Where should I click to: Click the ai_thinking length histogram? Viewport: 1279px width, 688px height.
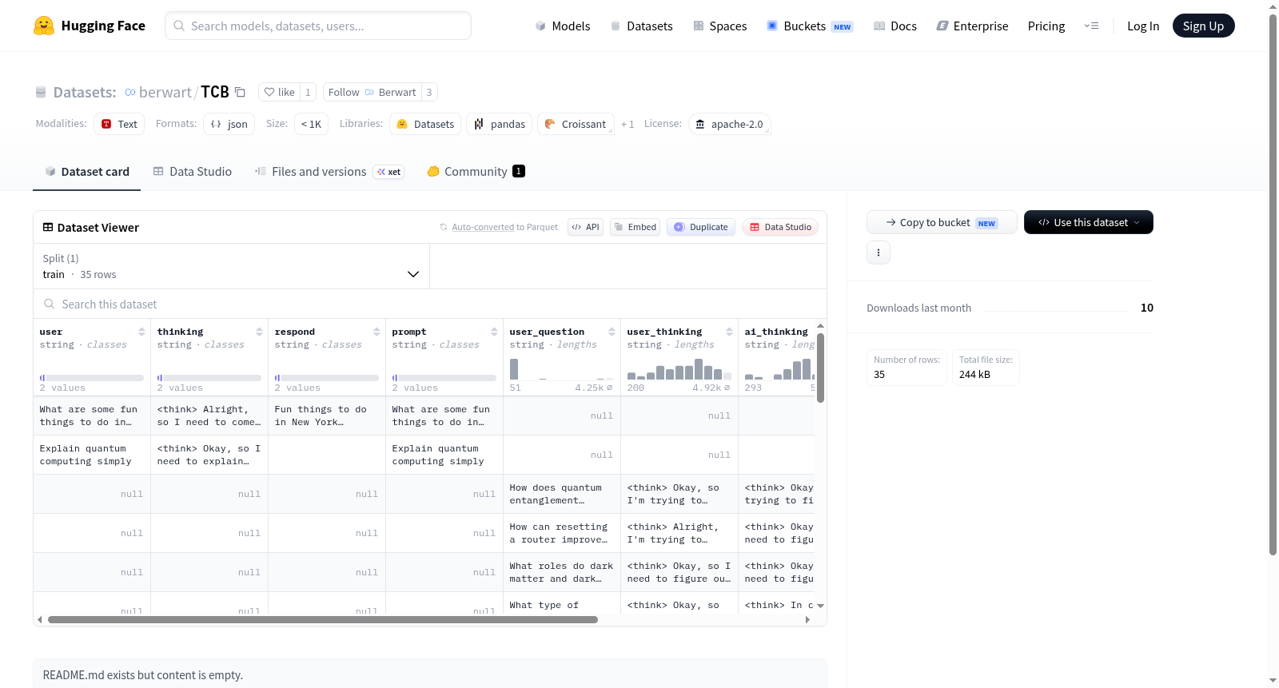(779, 368)
